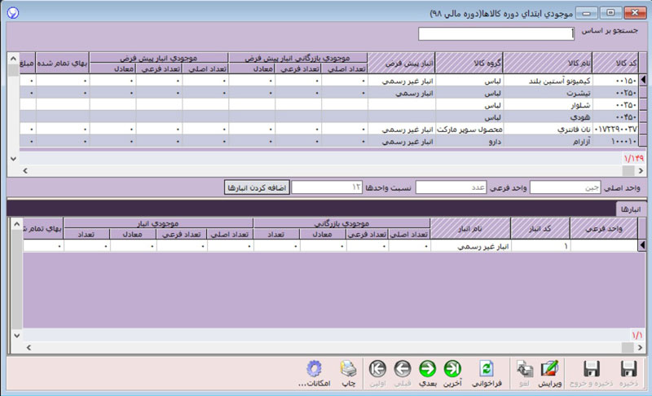Click the اضافه کردن انبارها button

256,187
